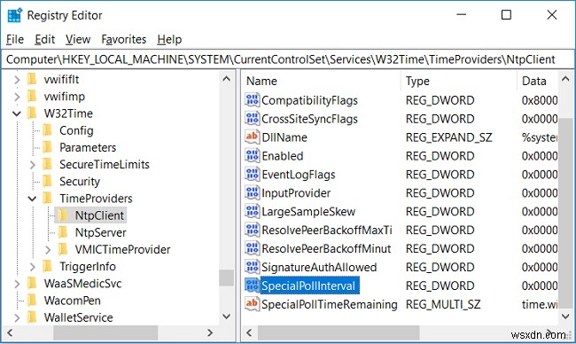Click the VMICTimeProvider folder icon
The width and height of the screenshot is (576, 344).
63,249
